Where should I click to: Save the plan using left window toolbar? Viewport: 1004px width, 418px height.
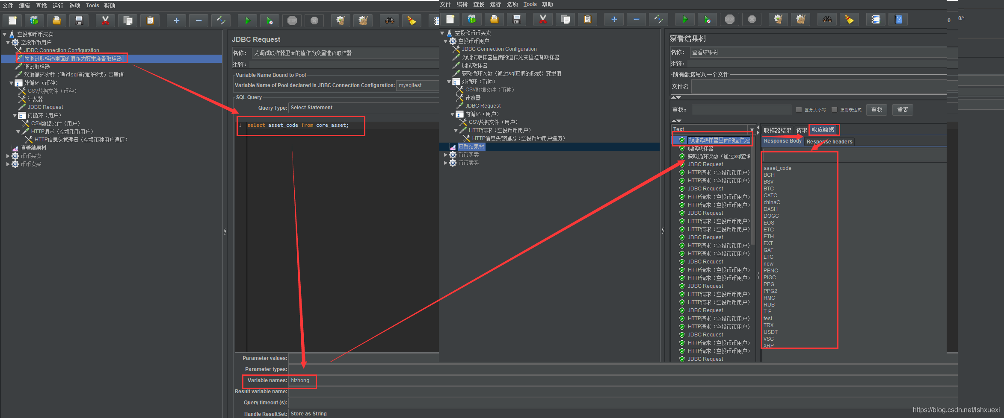tap(79, 20)
